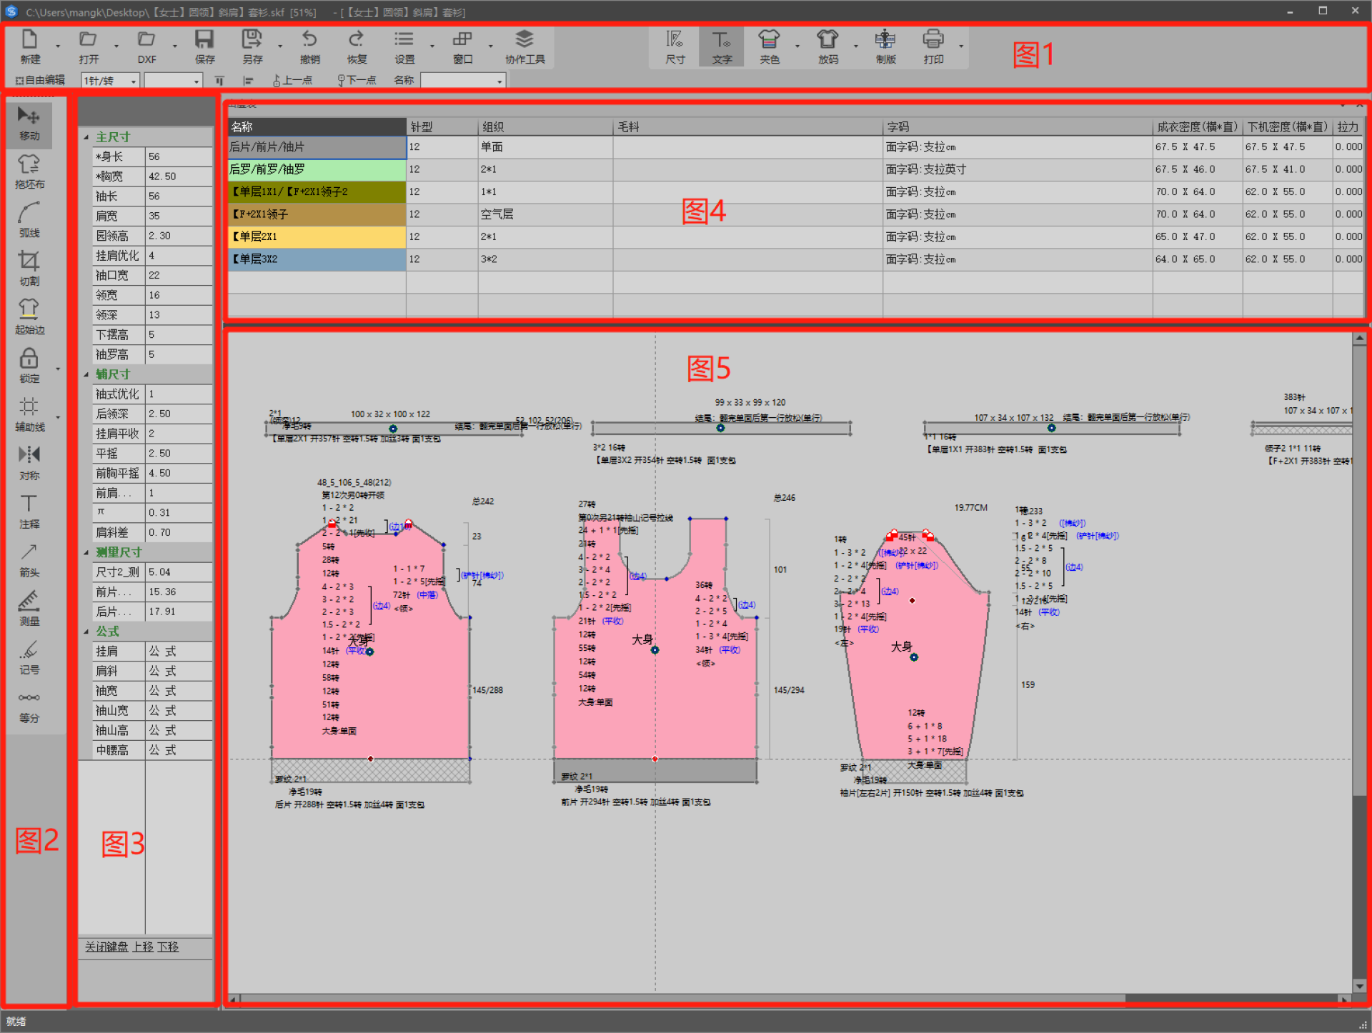
Task: Click the 夹色 toolbar icon
Action: [769, 47]
